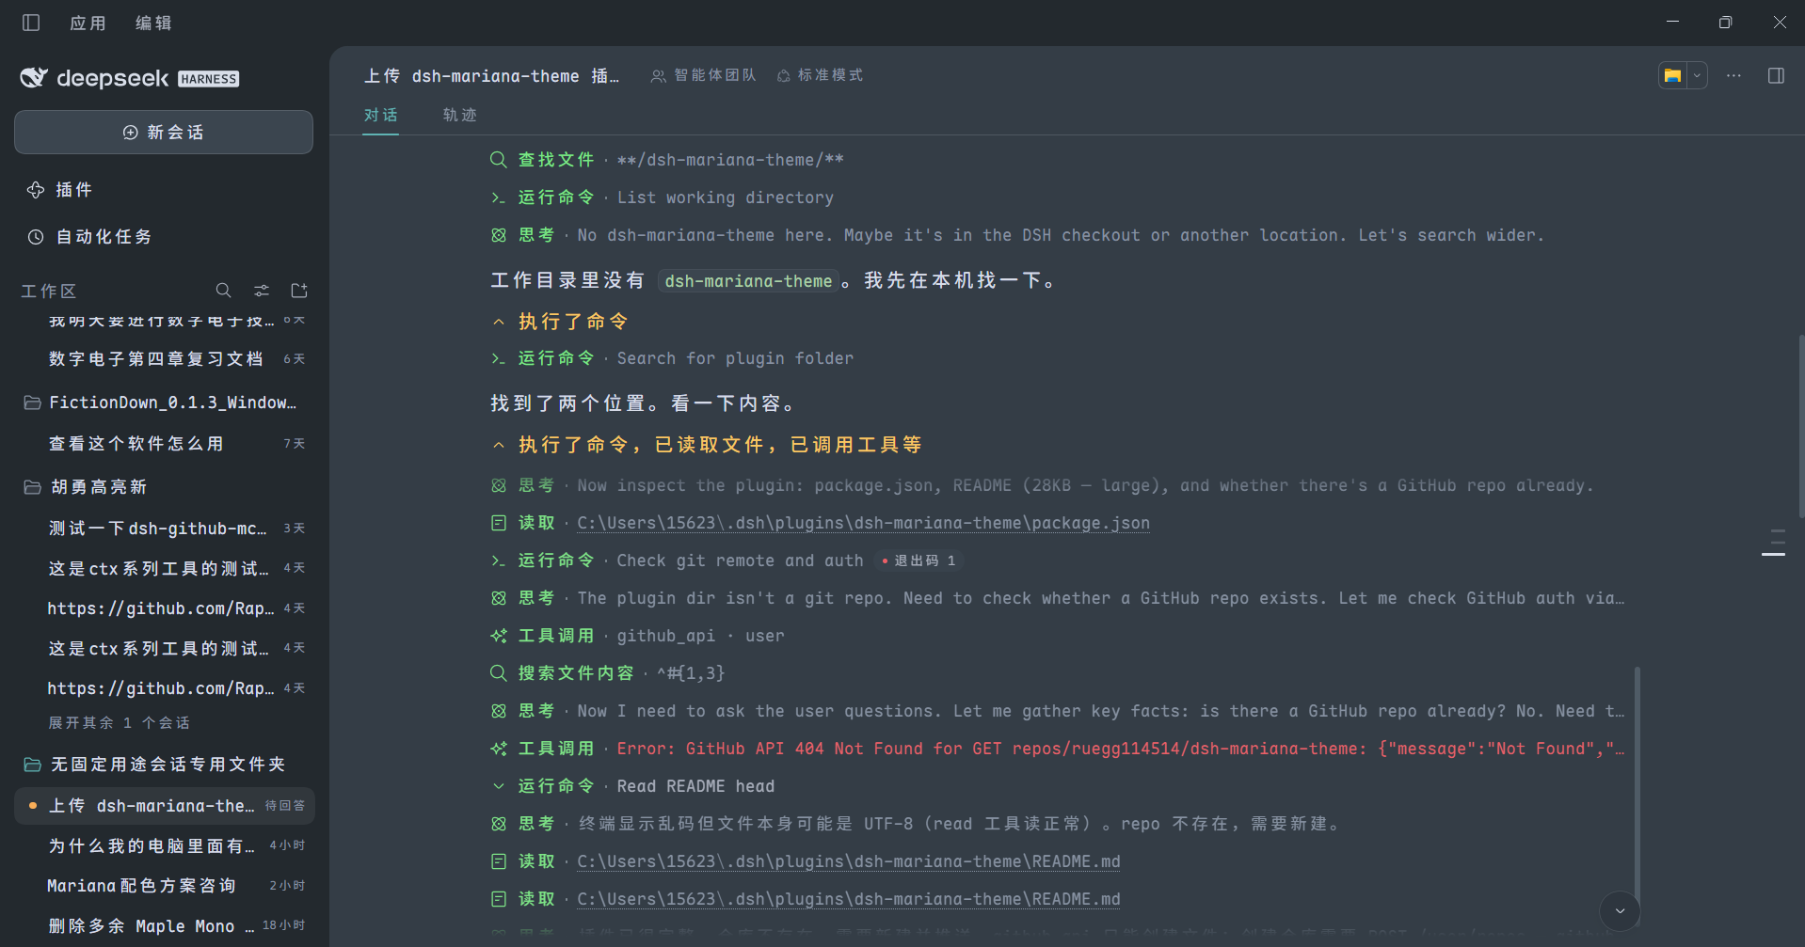1805x947 pixels.
Task: Click the 智能体团队 label
Action: (703, 75)
